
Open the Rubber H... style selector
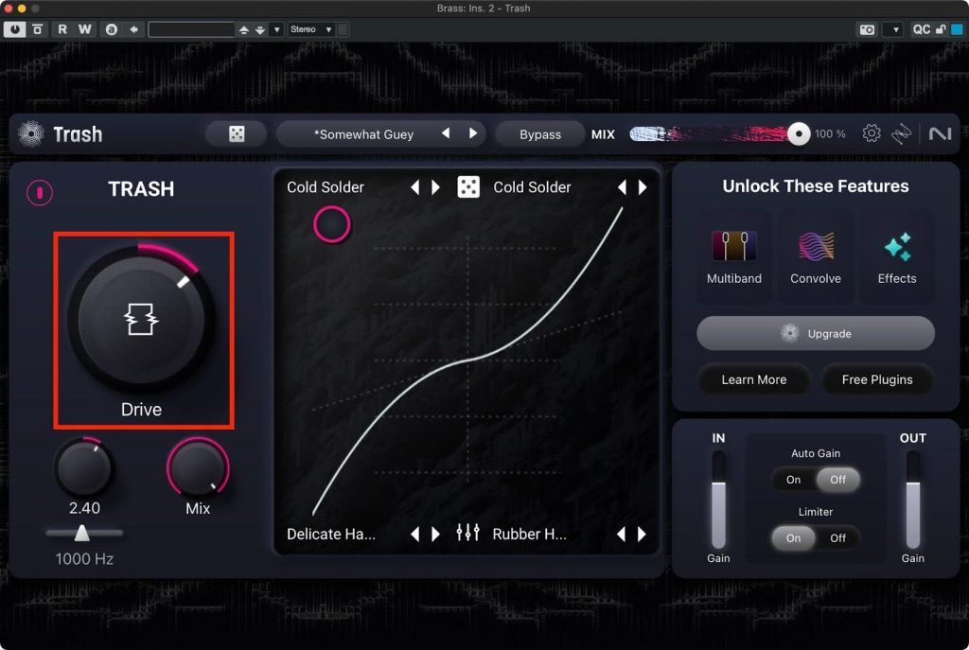tap(530, 534)
